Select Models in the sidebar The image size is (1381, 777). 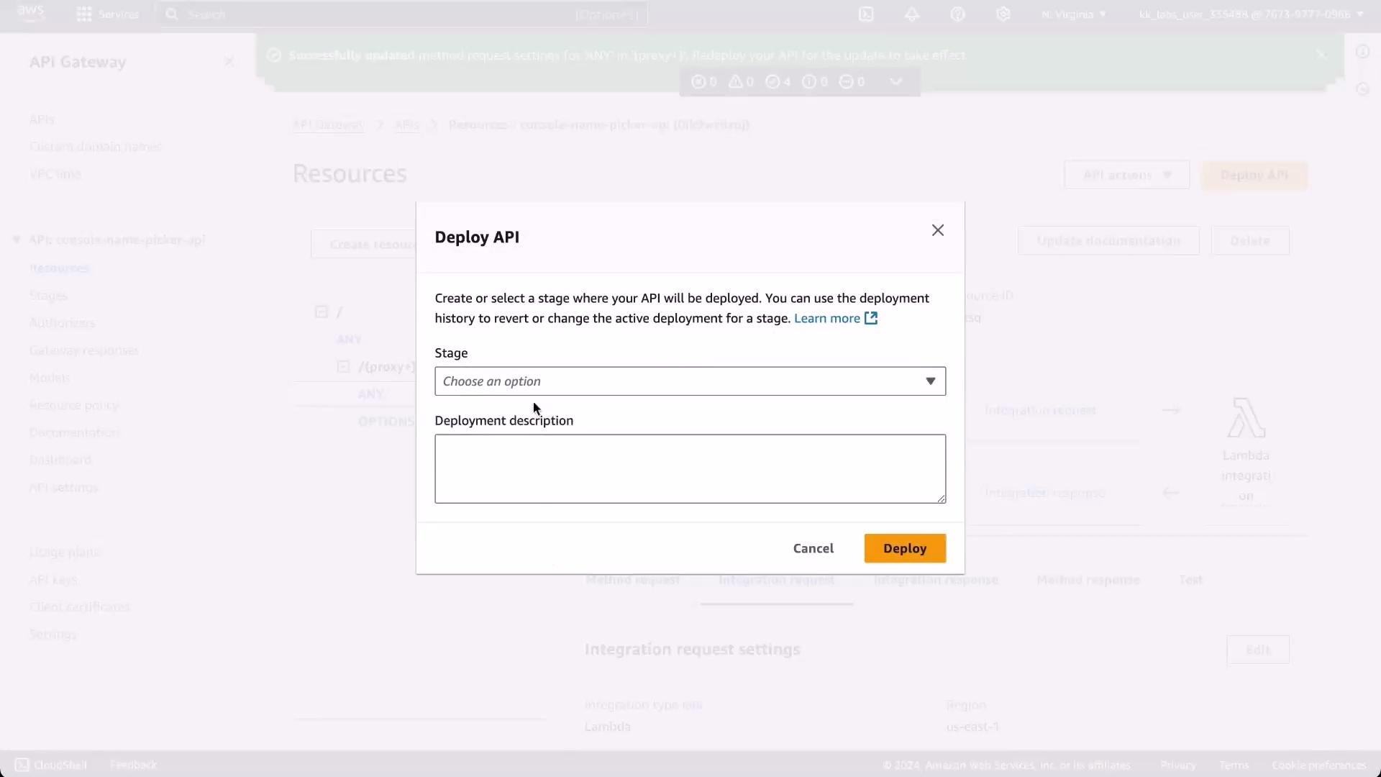50,378
